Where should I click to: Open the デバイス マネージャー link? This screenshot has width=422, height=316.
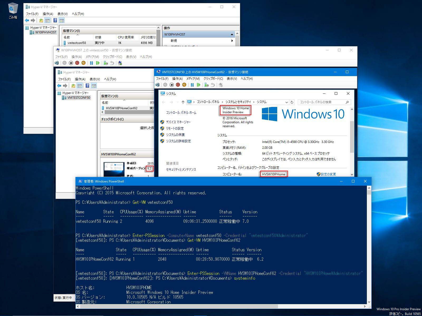tap(178, 122)
